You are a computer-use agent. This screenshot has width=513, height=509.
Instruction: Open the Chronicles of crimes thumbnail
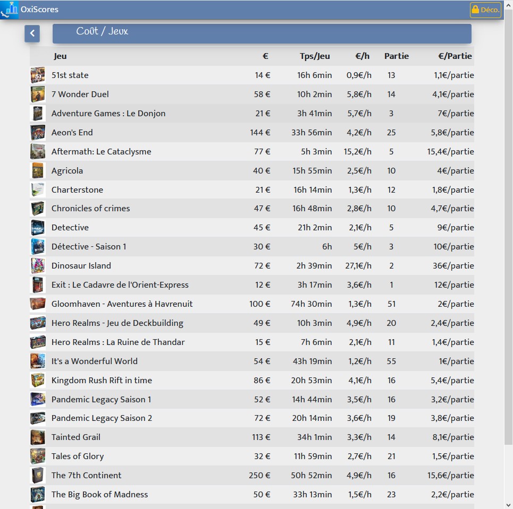[38, 209]
